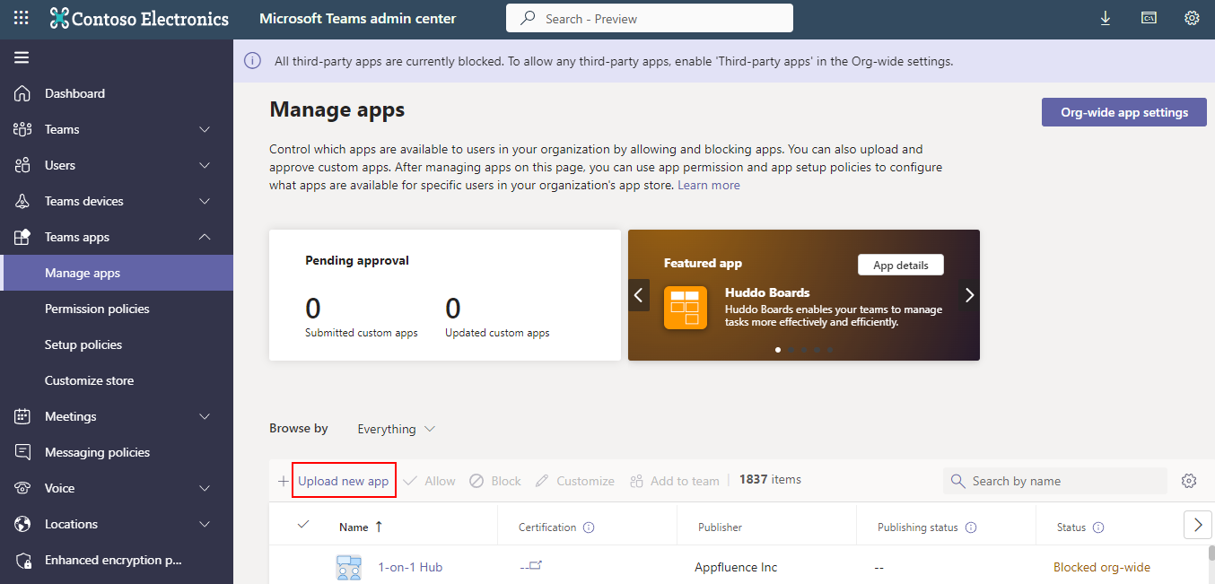This screenshot has width=1215, height=584.
Task: Open the app launcher waffle icon
Action: pos(21,18)
